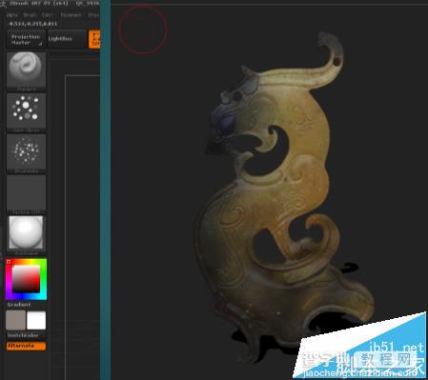Toggle the orange Alternate button
Viewport: 428px width, 380px height.
point(26,346)
